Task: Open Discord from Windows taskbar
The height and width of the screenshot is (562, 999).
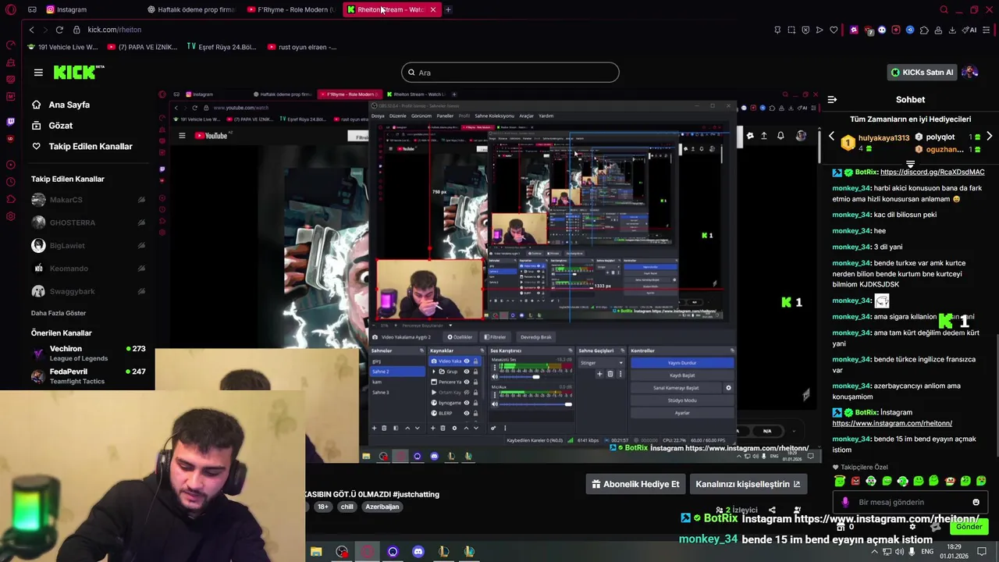Action: 418,552
